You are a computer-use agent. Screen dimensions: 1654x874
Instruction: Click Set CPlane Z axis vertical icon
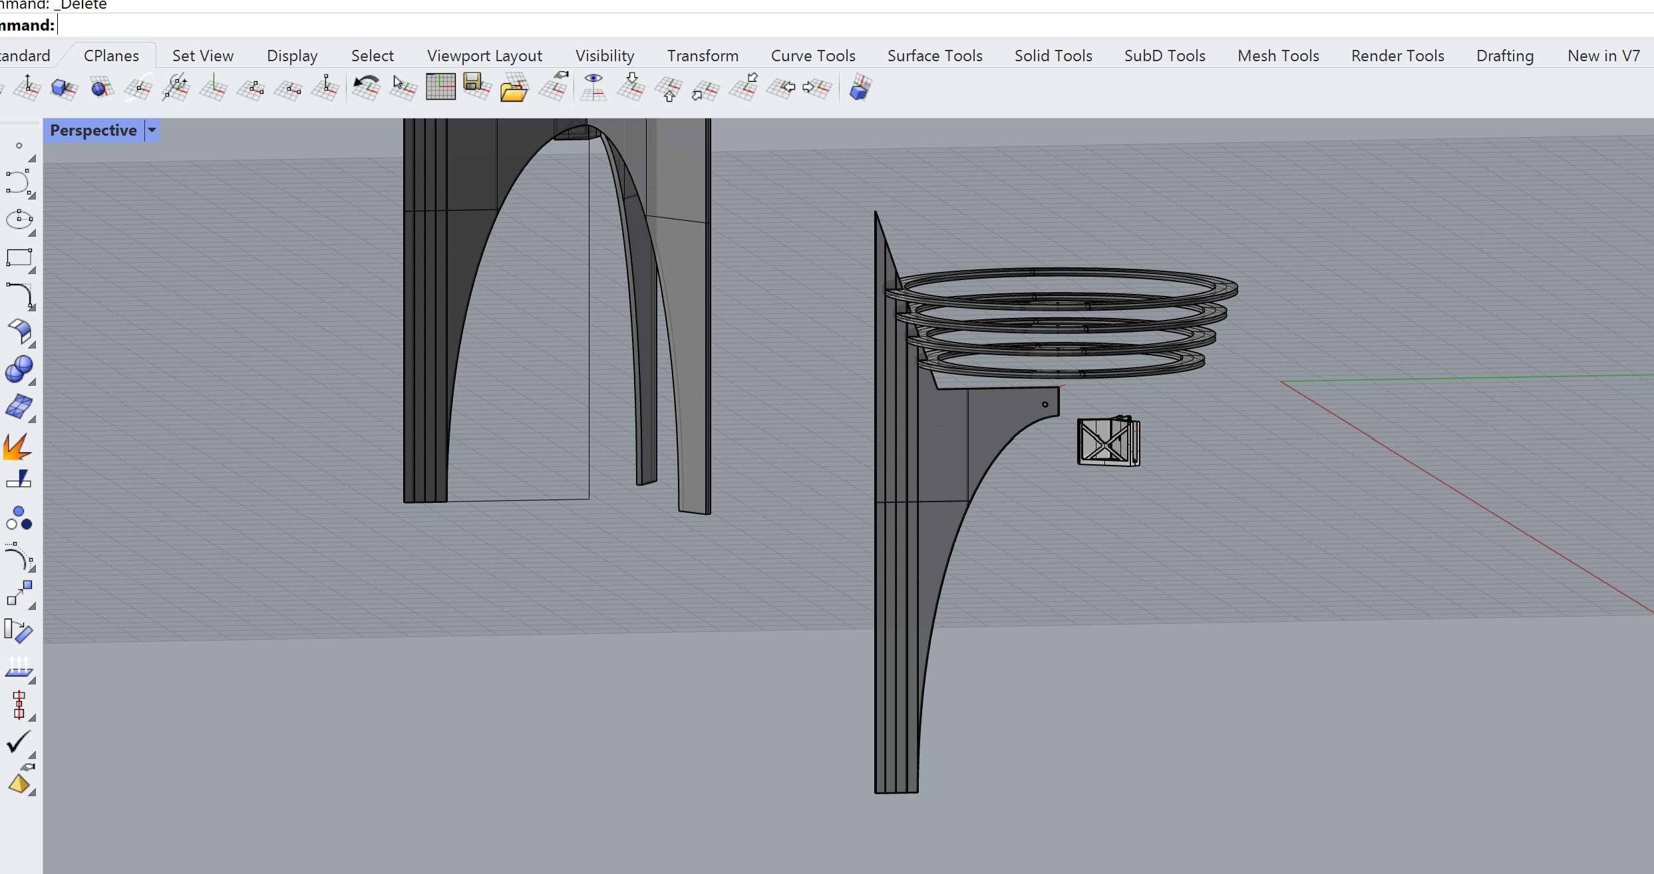325,87
